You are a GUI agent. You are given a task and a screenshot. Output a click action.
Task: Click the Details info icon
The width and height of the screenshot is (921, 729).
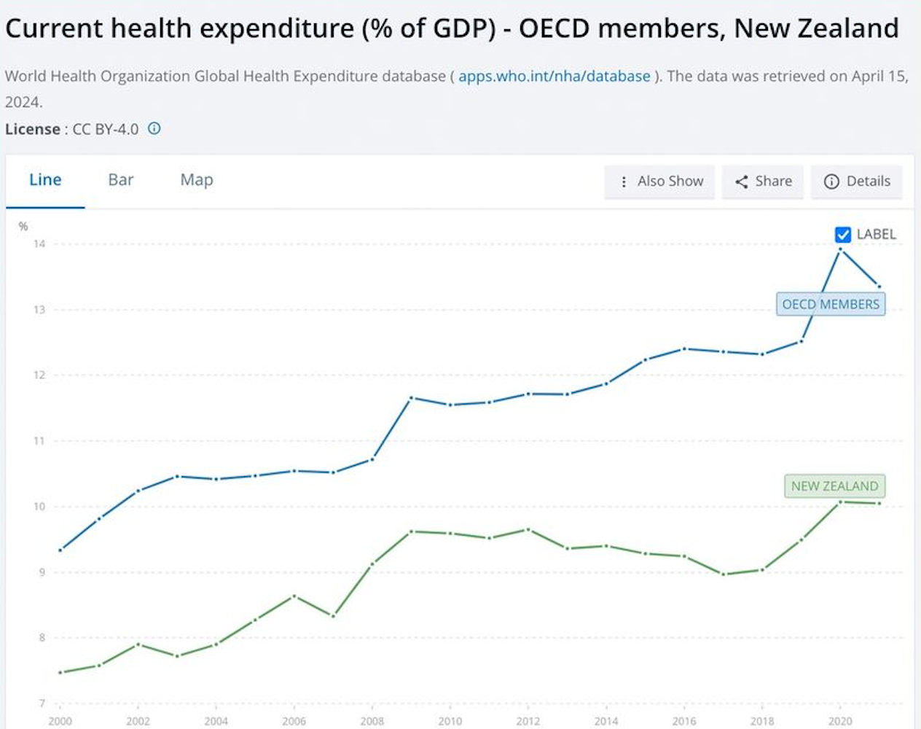(x=831, y=182)
